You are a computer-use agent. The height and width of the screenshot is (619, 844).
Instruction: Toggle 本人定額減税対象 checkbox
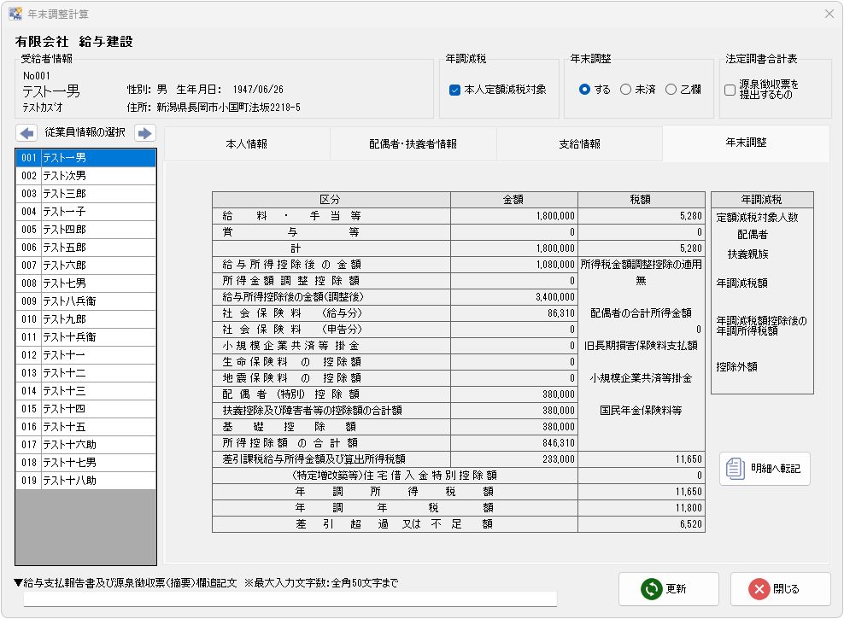(x=455, y=90)
